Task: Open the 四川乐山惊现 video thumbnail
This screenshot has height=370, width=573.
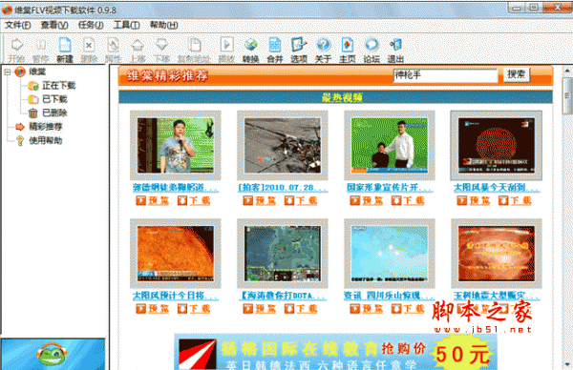Action: 390,254
